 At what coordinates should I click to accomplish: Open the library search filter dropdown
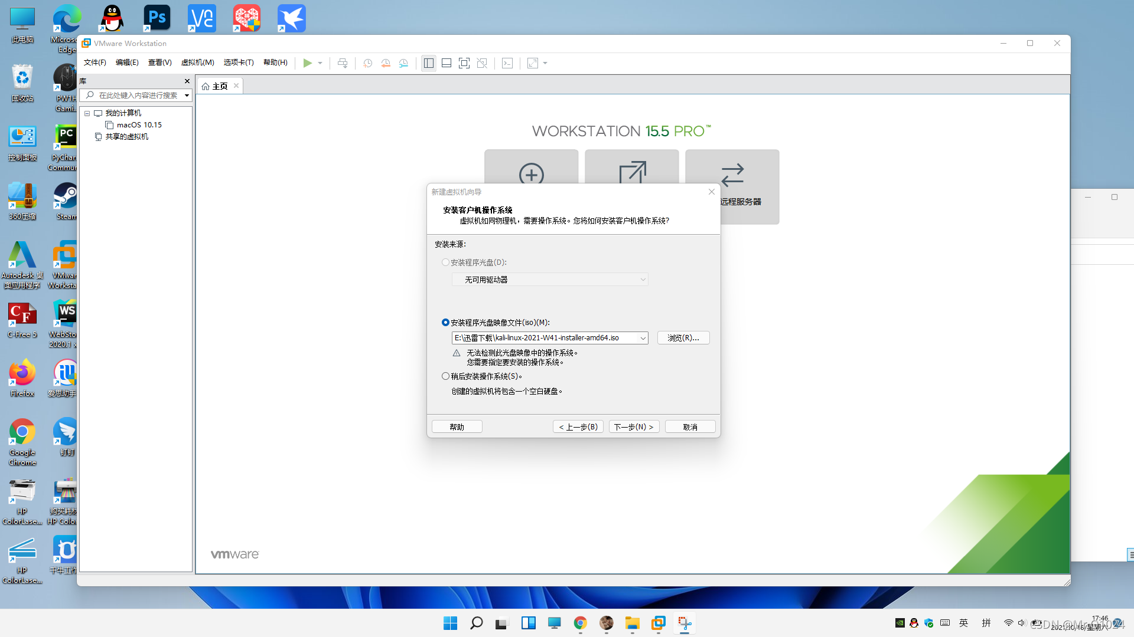(x=187, y=96)
